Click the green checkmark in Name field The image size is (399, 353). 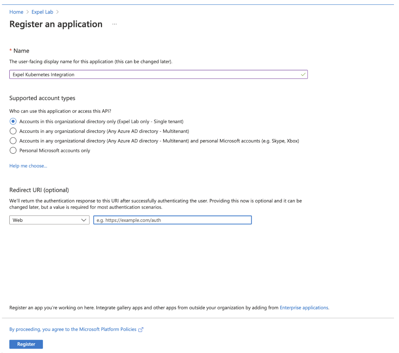point(303,75)
